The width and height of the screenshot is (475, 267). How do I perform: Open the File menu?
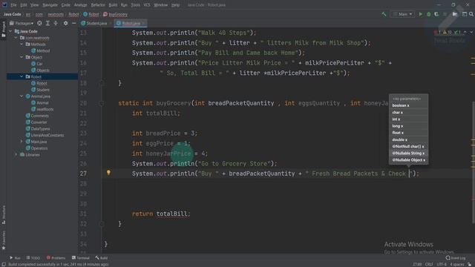point(13,5)
